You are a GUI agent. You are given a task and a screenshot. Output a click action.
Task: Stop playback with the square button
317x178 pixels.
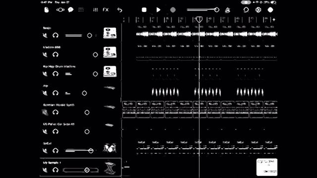click(x=144, y=10)
